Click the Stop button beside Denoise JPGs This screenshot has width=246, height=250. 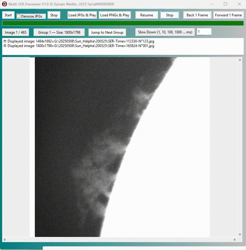[x=54, y=15]
